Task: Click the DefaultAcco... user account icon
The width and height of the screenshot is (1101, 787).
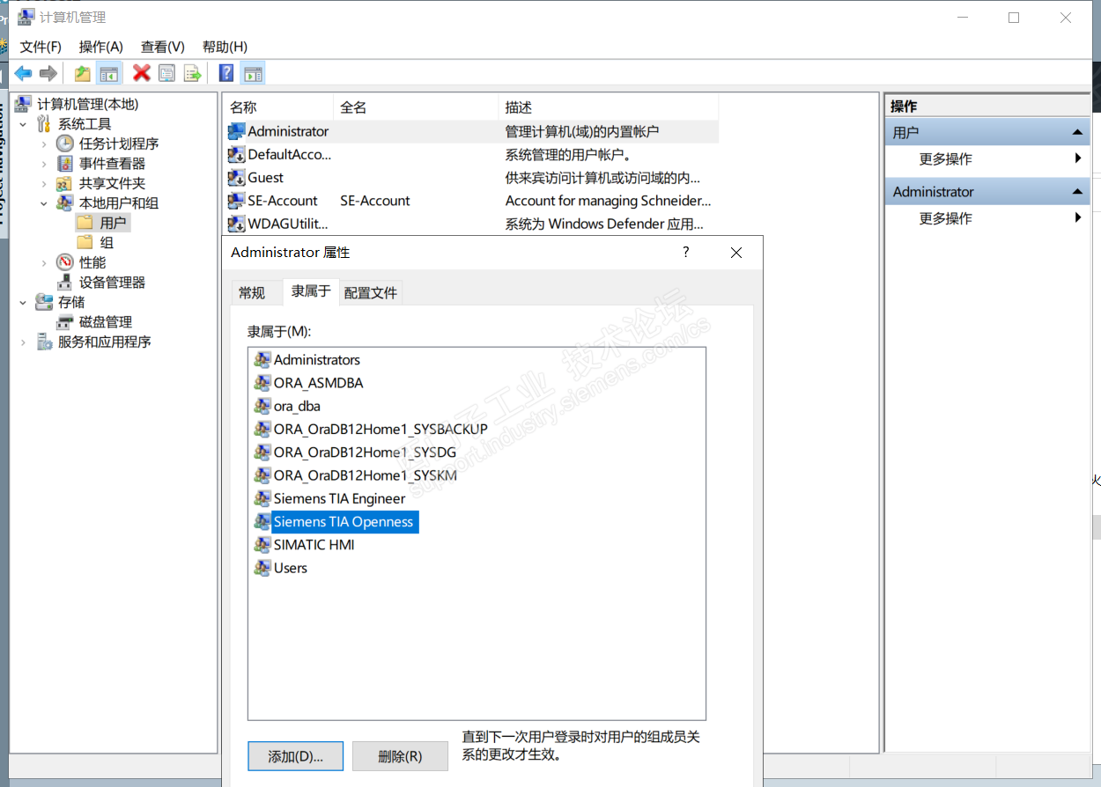Action: coord(236,154)
